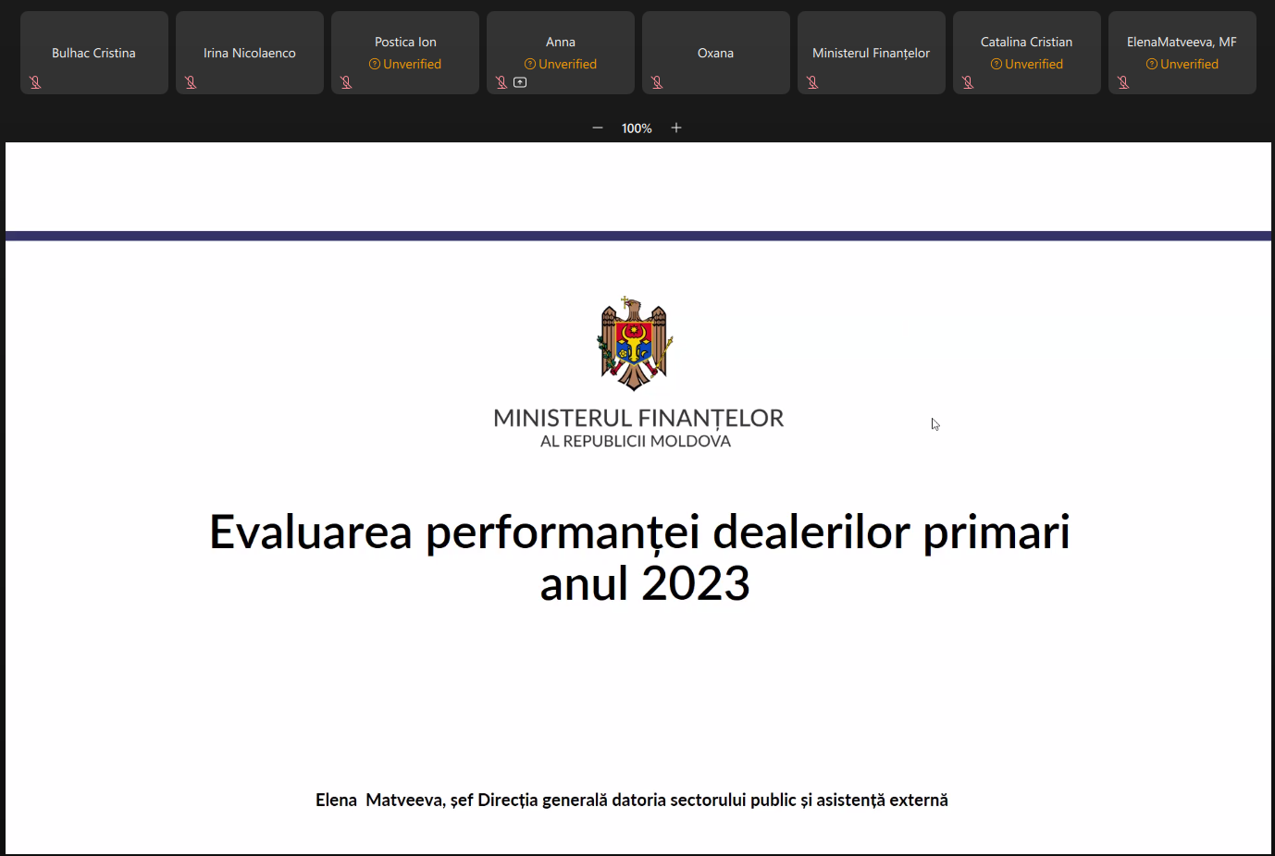Click the Moldova coat of arms in slide
1275x856 pixels.
click(635, 344)
